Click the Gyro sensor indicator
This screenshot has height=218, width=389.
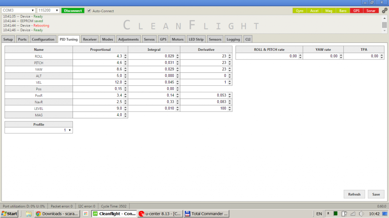(x=300, y=11)
